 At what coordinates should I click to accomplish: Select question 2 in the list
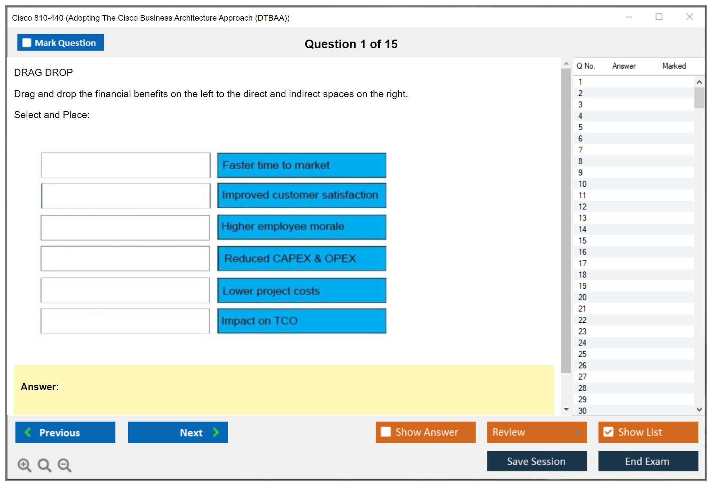pyautogui.click(x=580, y=93)
